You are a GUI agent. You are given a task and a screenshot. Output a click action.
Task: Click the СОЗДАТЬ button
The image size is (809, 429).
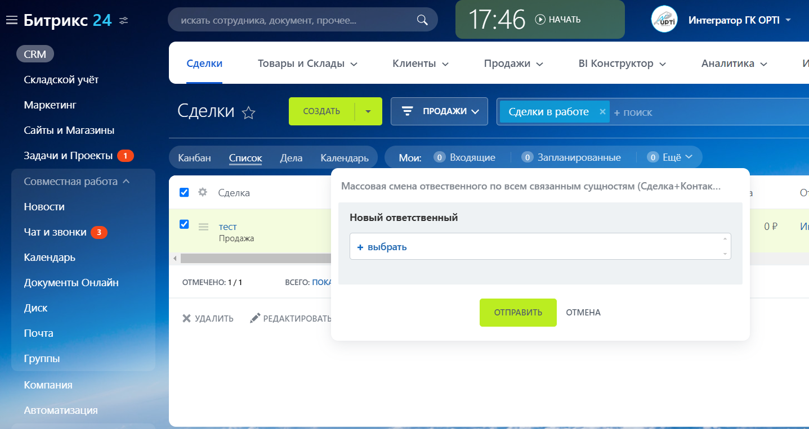pyautogui.click(x=321, y=111)
